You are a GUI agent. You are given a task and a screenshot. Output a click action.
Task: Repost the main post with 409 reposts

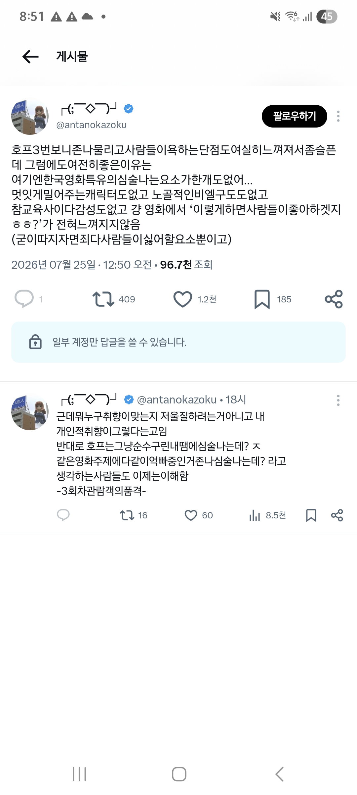point(103,299)
